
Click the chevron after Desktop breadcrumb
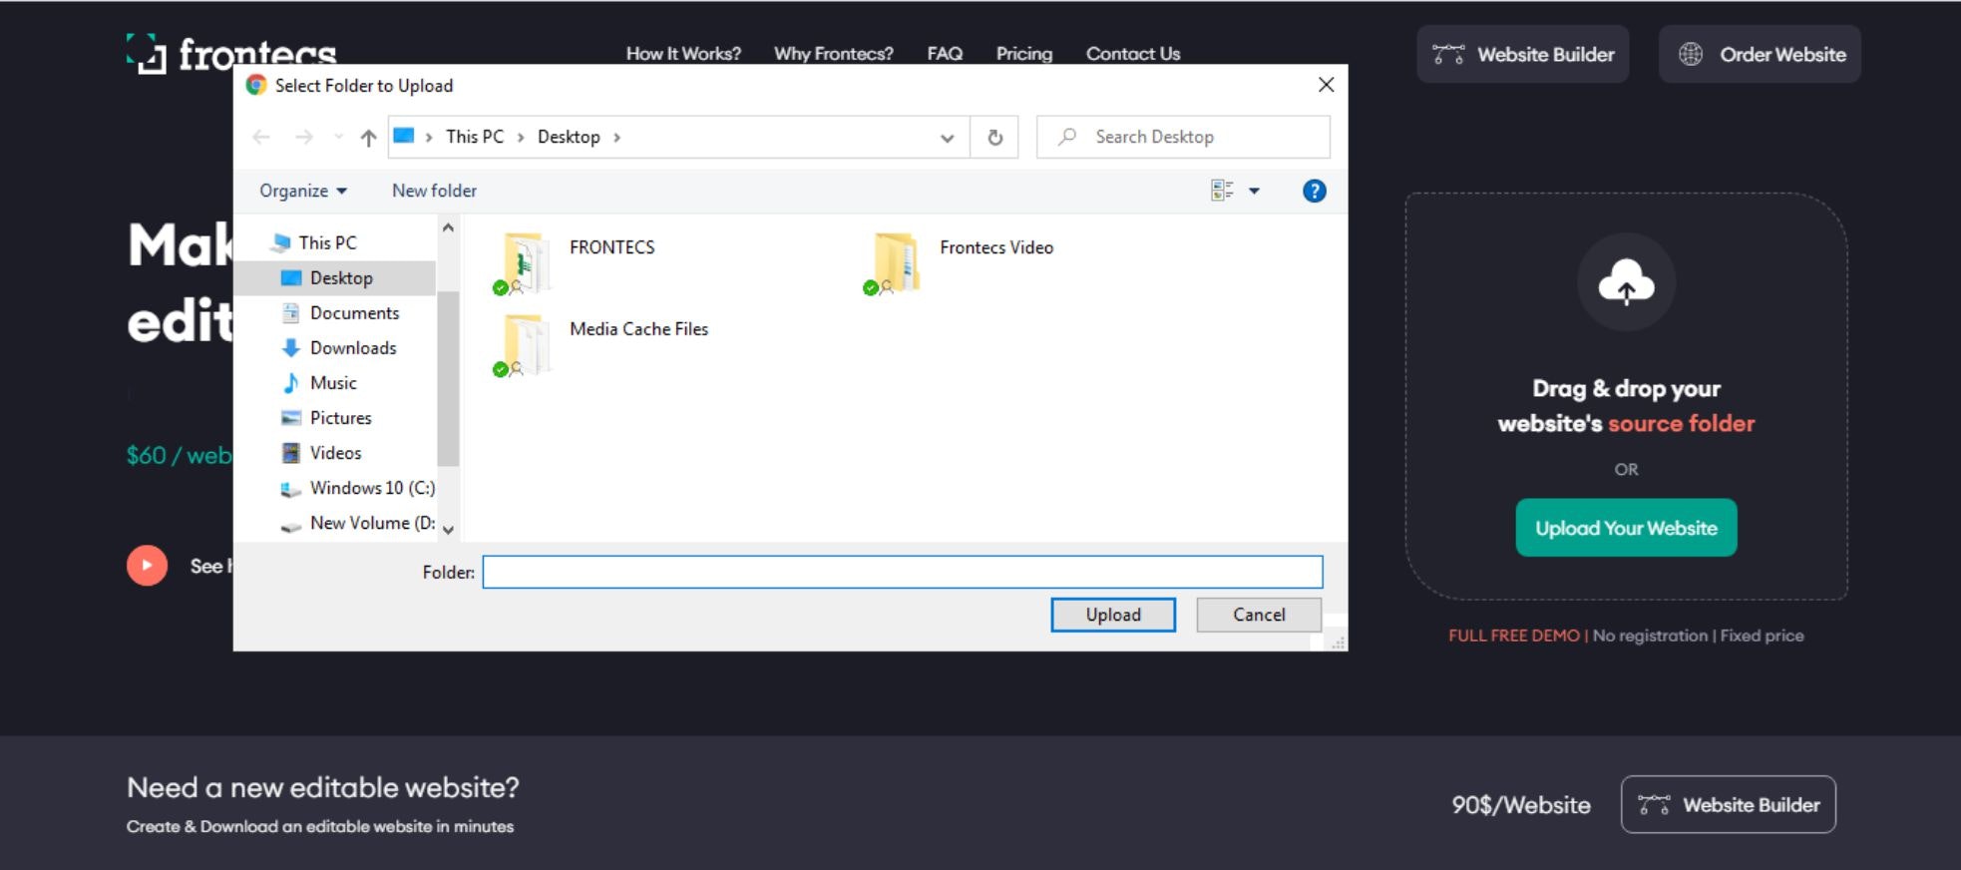[616, 138]
